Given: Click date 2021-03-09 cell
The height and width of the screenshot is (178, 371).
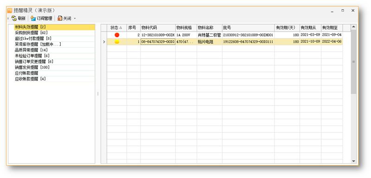Looking at the screenshot, I should (x=310, y=35).
